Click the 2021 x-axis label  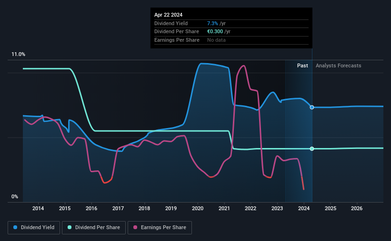click(x=224, y=208)
